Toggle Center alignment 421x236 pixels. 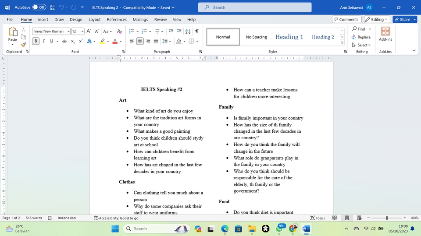[139, 41]
